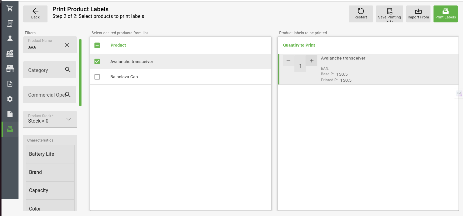Open the customers person icon in sidebar
Image resolution: width=463 pixels, height=216 pixels.
click(x=10, y=38)
